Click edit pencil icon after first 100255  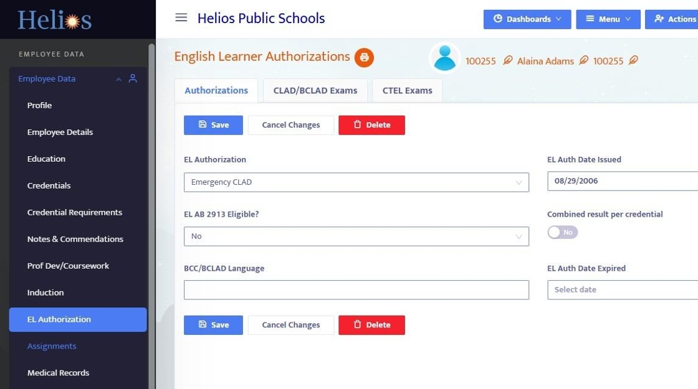click(x=507, y=60)
